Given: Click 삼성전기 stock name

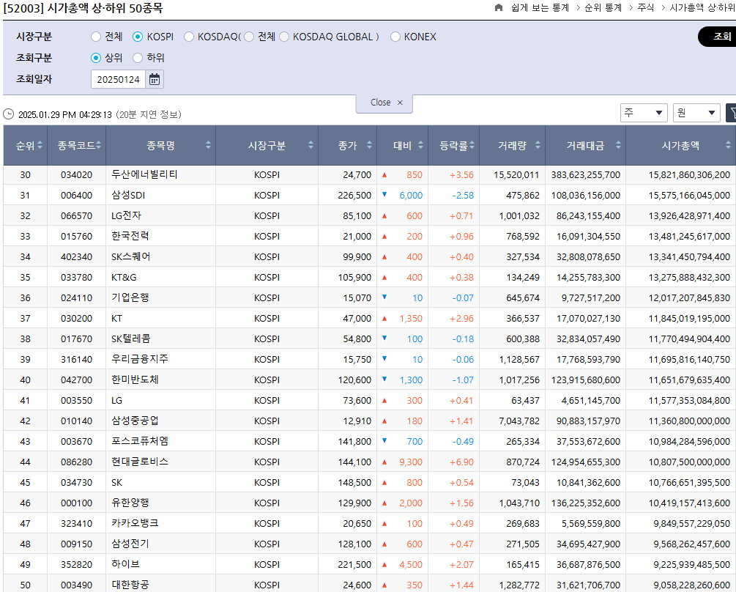Looking at the screenshot, I should point(130,544).
